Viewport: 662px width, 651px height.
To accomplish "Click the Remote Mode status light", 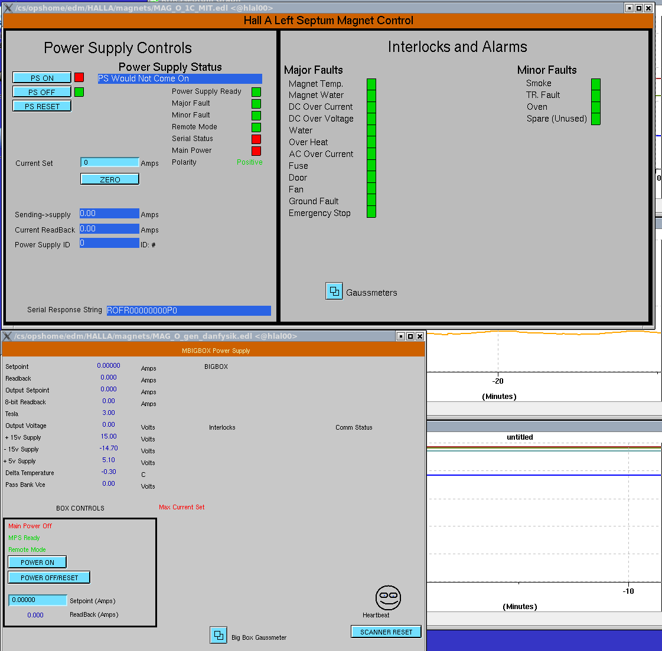I will 256,127.
